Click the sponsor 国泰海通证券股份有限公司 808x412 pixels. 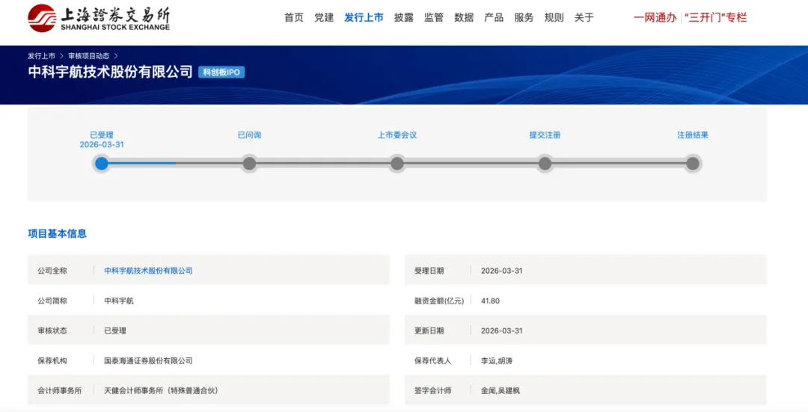pyautogui.click(x=148, y=360)
